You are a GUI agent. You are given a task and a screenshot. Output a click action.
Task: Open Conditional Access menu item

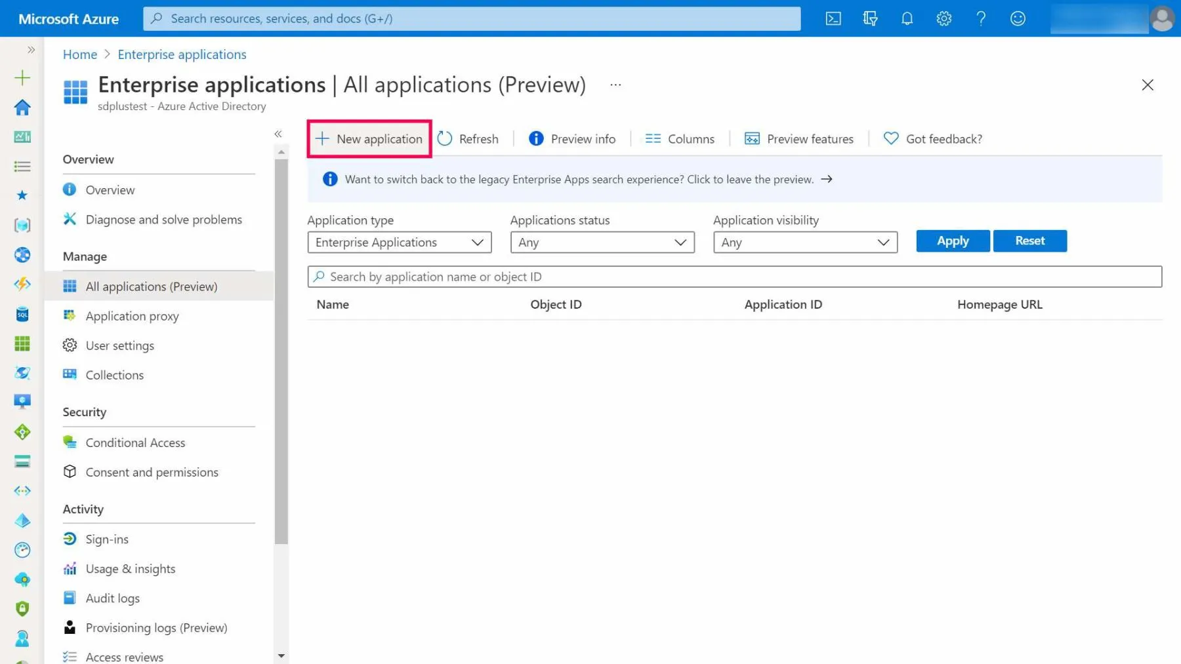(x=135, y=442)
